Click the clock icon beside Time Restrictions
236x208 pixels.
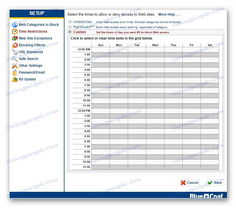tap(15, 32)
